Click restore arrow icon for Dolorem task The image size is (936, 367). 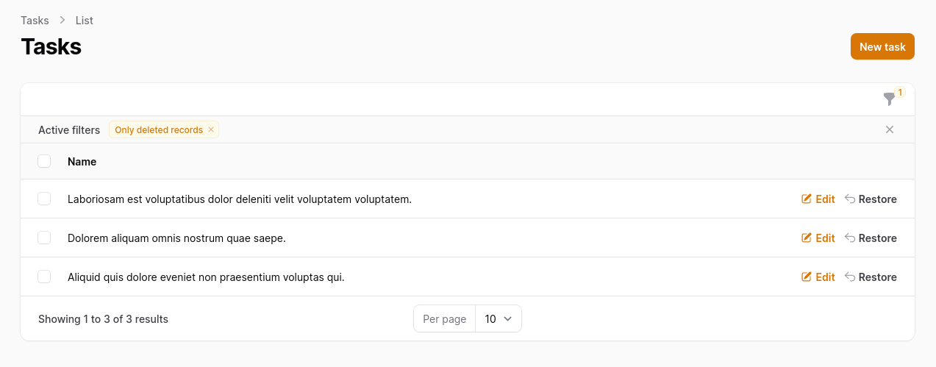(850, 238)
